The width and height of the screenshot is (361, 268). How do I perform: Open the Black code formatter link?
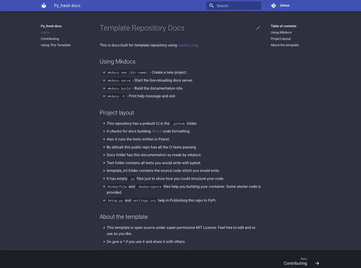pyautogui.click(x=157, y=131)
